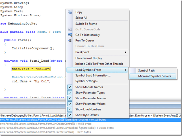Image resolution: width=182 pixels, height=136 pixels.
Task: Select Symbol Path in the submenu
Action: pos(146,70)
